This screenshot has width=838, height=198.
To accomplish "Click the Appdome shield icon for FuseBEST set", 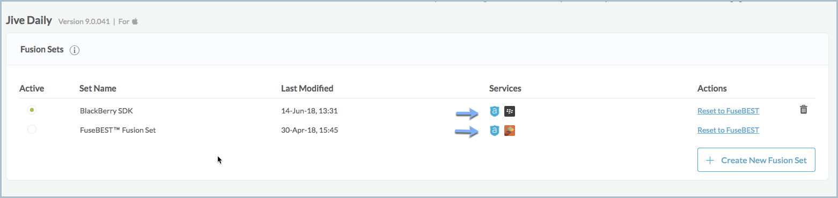I will [x=495, y=130].
